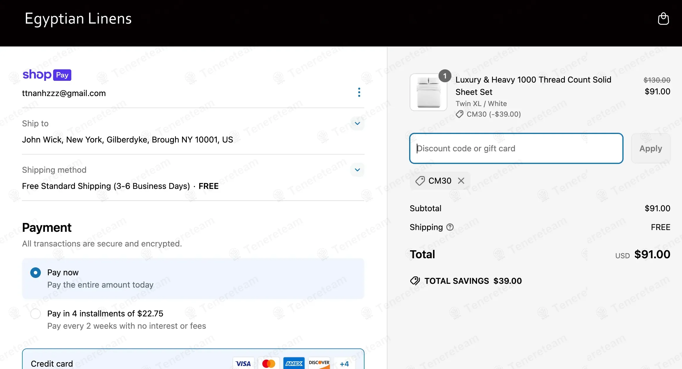Click the Subtotal $91.00 value
The width and height of the screenshot is (682, 369).
(x=657, y=208)
